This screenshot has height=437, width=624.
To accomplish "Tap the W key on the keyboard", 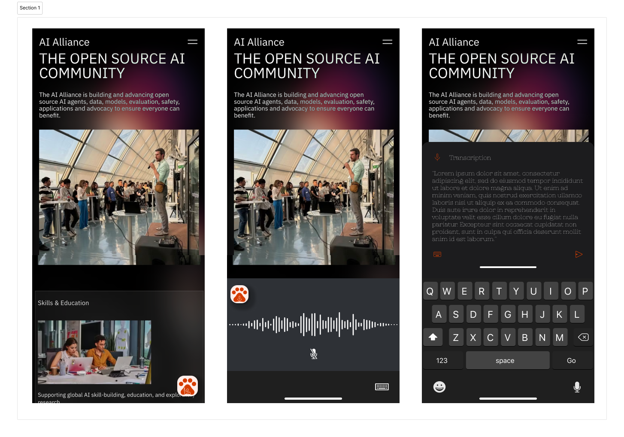I will click(x=447, y=291).
